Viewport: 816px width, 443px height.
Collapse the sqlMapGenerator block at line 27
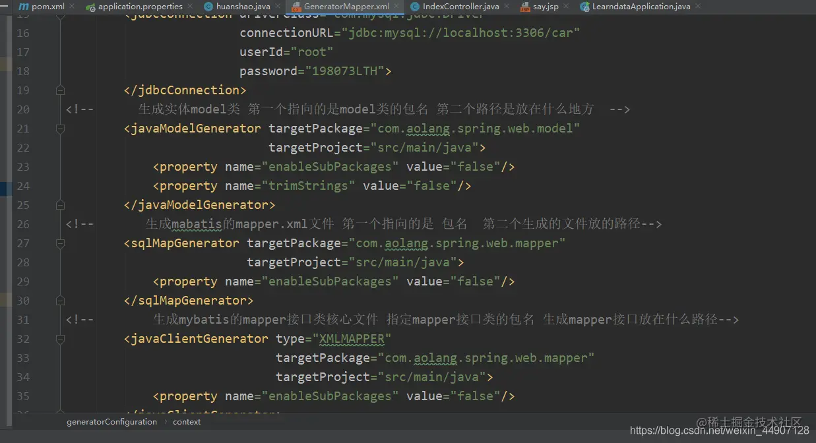click(61, 243)
